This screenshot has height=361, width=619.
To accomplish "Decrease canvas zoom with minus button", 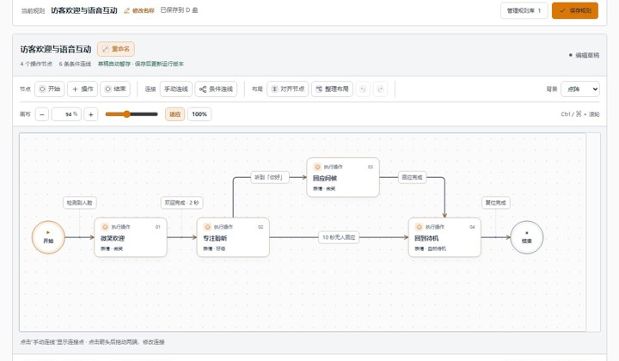I will click(42, 114).
